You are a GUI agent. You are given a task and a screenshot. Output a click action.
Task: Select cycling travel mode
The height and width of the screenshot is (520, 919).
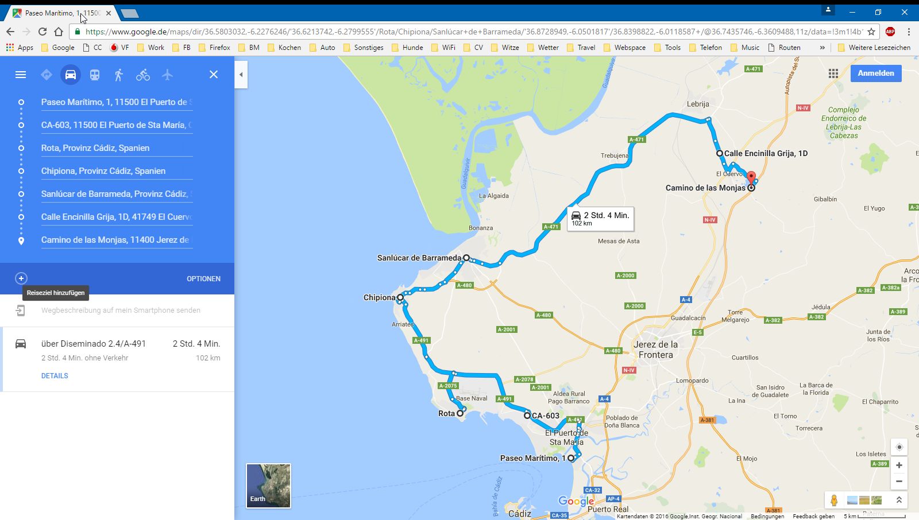tap(143, 75)
